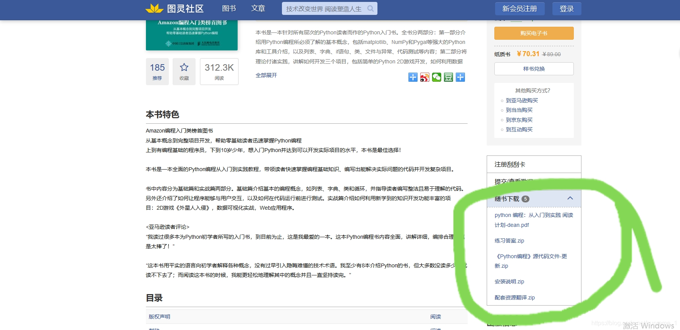This screenshot has height=330, width=680.
Task: Download 练习答案.zip
Action: point(509,241)
